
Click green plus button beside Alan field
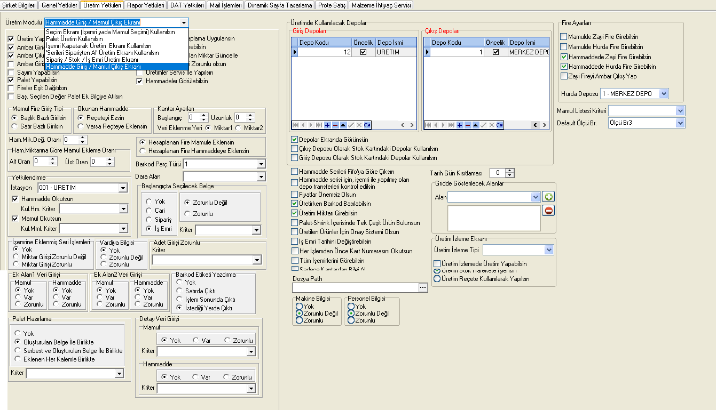548,197
